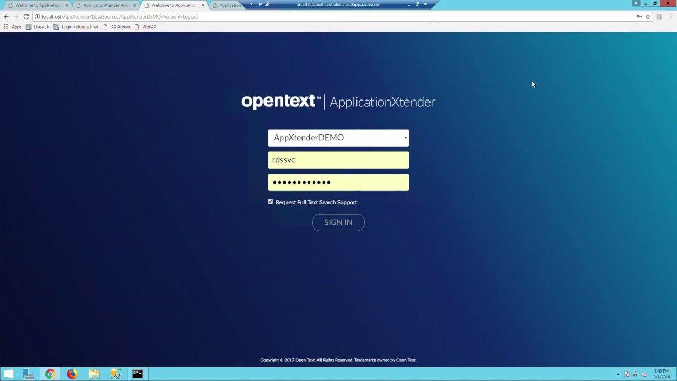Image resolution: width=677 pixels, height=381 pixels.
Task: Click the Chrome taskbar icon
Action: click(x=50, y=374)
